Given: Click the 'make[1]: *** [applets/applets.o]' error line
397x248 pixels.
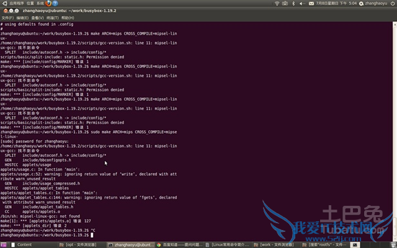Looking at the screenshot, I should click(x=46, y=221).
